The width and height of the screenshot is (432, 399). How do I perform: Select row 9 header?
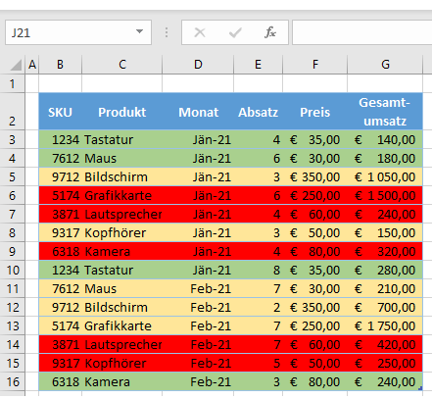click(x=13, y=251)
